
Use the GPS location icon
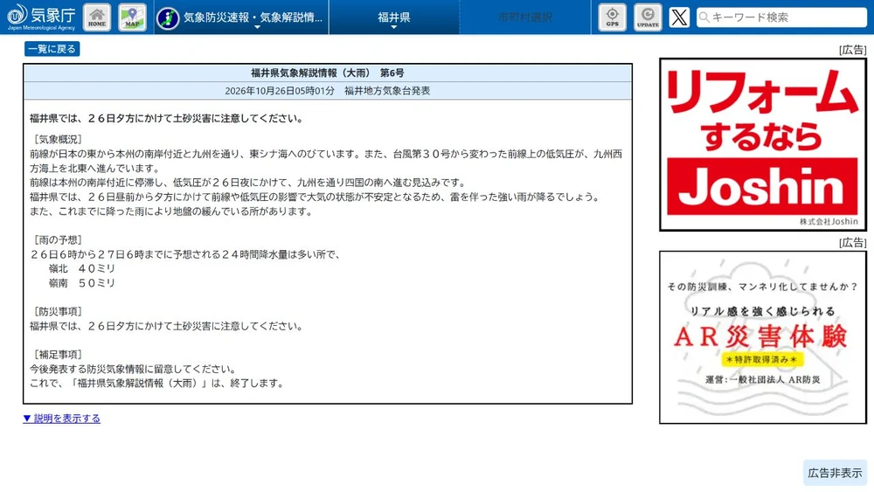coord(612,17)
